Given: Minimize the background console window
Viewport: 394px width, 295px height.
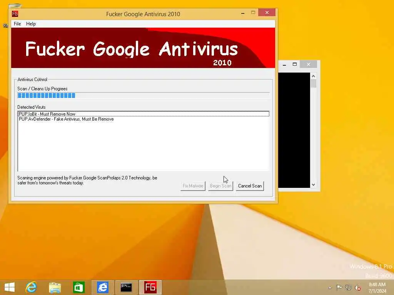Looking at the screenshot, I should click(x=284, y=65).
